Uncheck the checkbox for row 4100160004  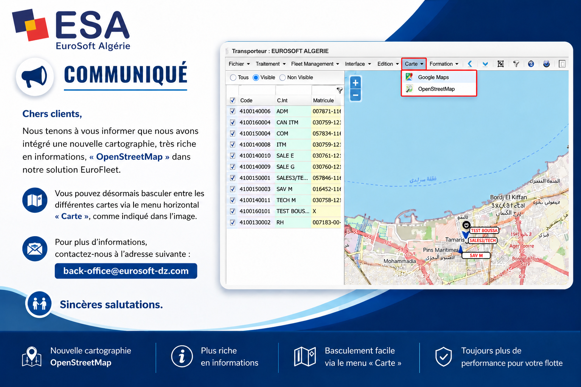(233, 122)
